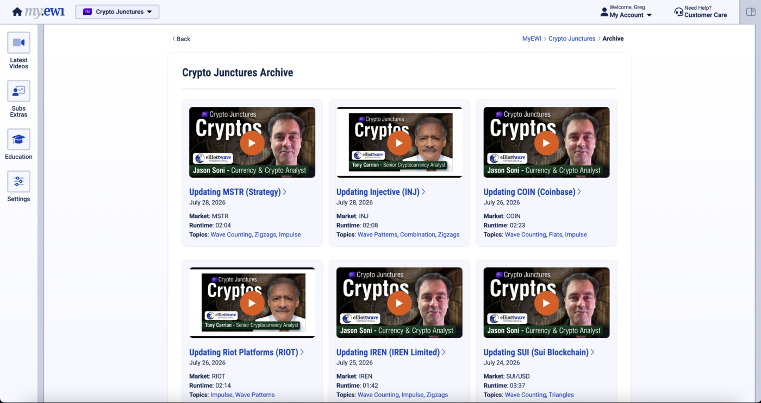
Task: Click the Archive breadcrumb text
Action: tap(613, 39)
